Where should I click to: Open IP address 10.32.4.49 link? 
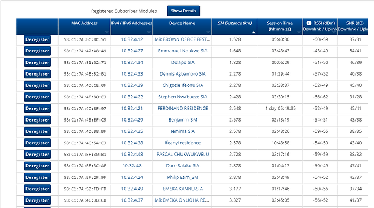(x=132, y=189)
